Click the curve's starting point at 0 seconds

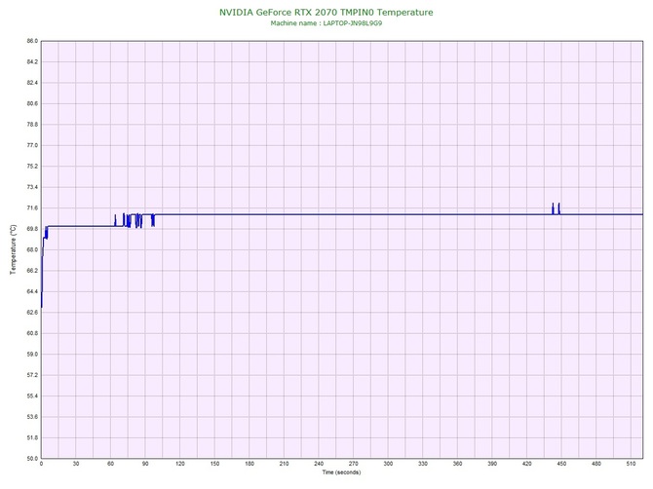[41, 307]
